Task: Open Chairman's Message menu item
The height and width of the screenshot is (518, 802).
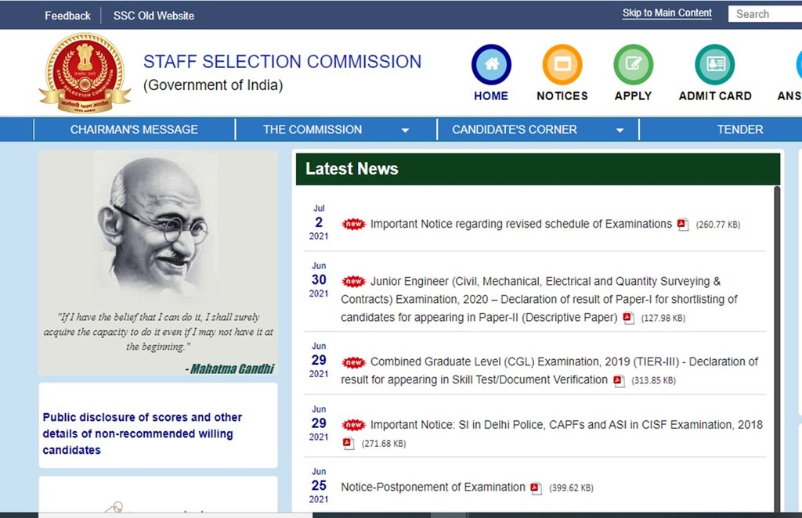Action: click(134, 130)
